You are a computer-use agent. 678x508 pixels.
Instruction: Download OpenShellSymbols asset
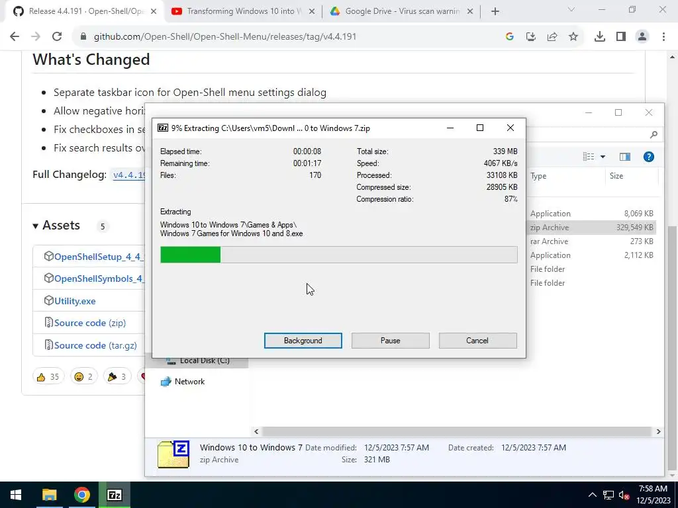99,278
